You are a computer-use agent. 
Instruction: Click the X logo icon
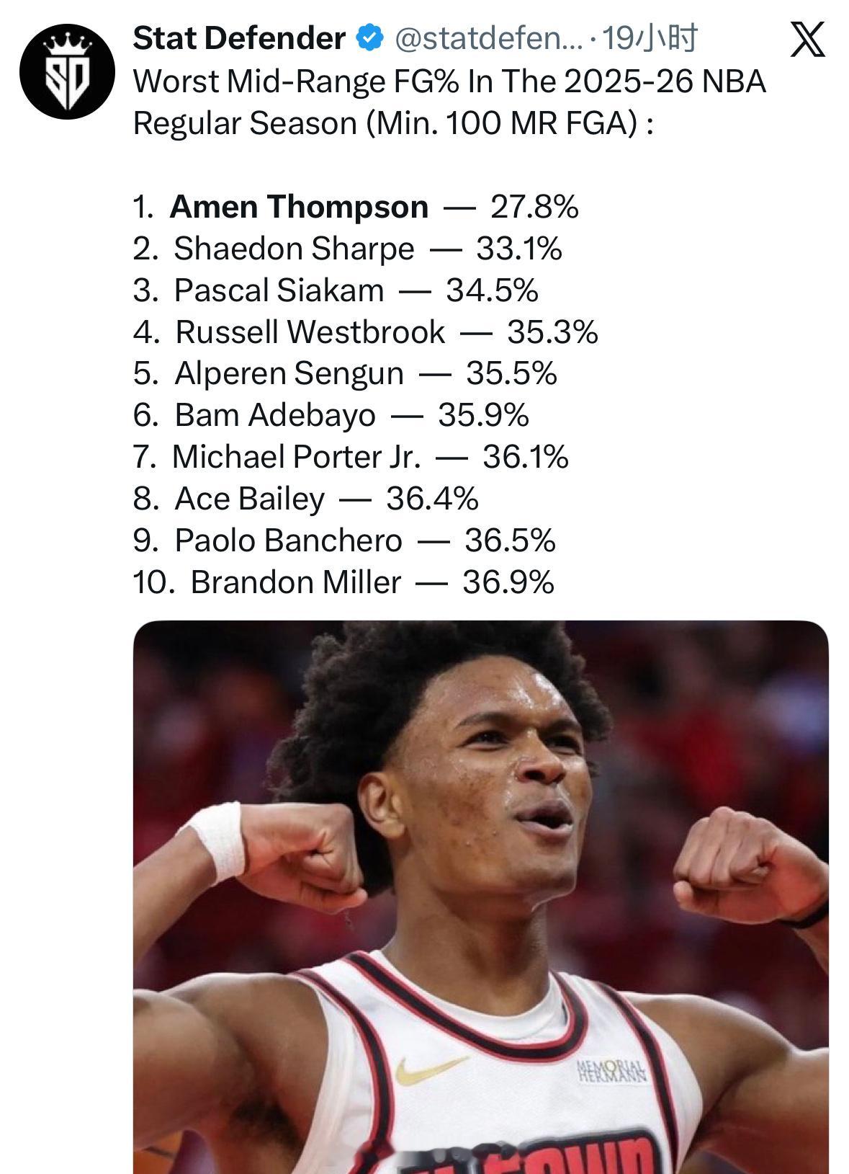coord(808,39)
